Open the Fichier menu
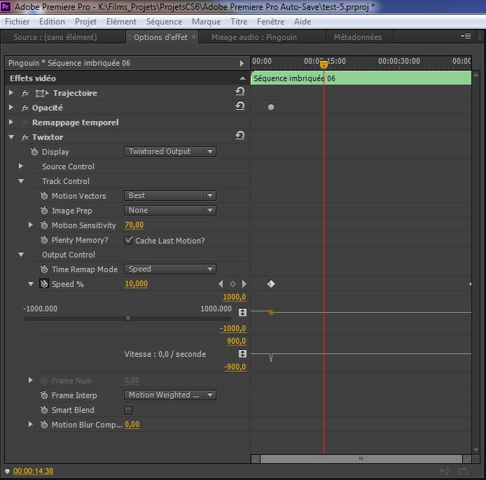486x480 pixels. pyautogui.click(x=18, y=22)
